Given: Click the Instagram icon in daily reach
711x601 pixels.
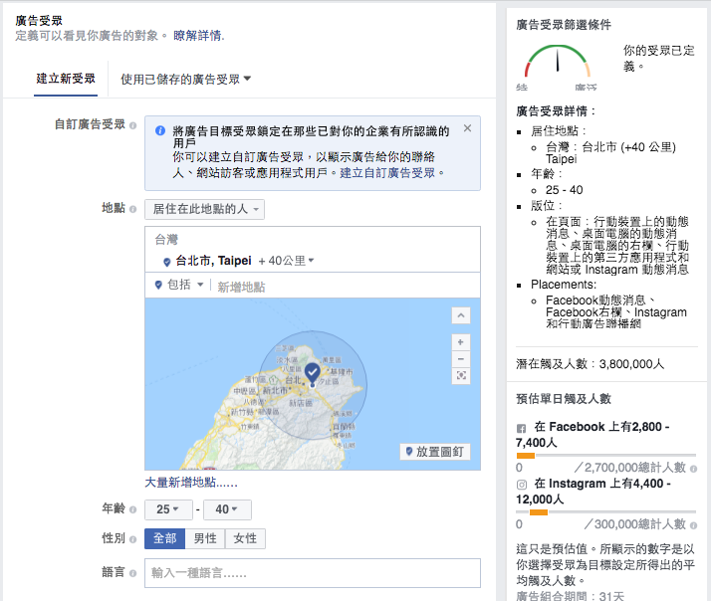Looking at the screenshot, I should pyautogui.click(x=522, y=485).
